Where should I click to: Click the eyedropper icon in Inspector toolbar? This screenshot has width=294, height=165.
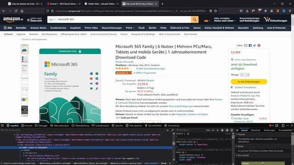172,130
